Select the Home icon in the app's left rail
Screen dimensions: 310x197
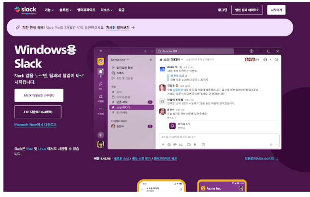point(101,71)
